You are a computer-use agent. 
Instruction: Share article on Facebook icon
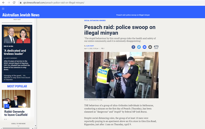coord(133,47)
